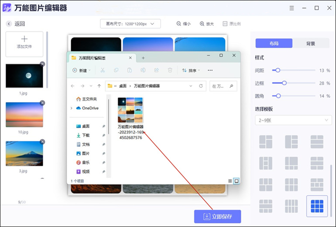Choose the last template in the third row
This screenshot has width=336, height=227.
pos(317,185)
